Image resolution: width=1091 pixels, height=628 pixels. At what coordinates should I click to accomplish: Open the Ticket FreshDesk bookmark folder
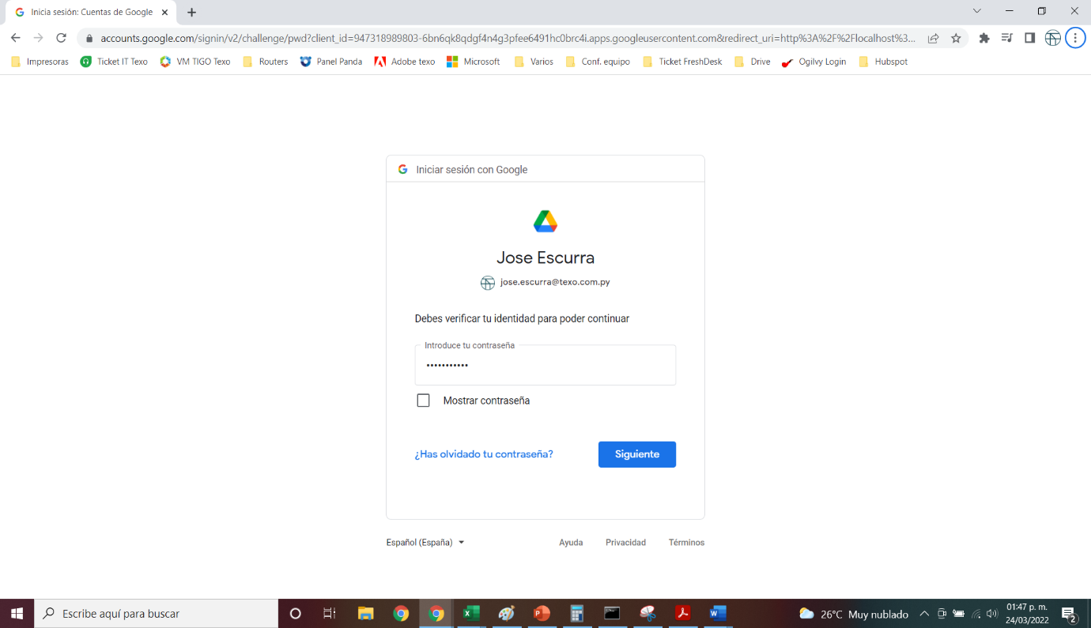[x=682, y=62]
